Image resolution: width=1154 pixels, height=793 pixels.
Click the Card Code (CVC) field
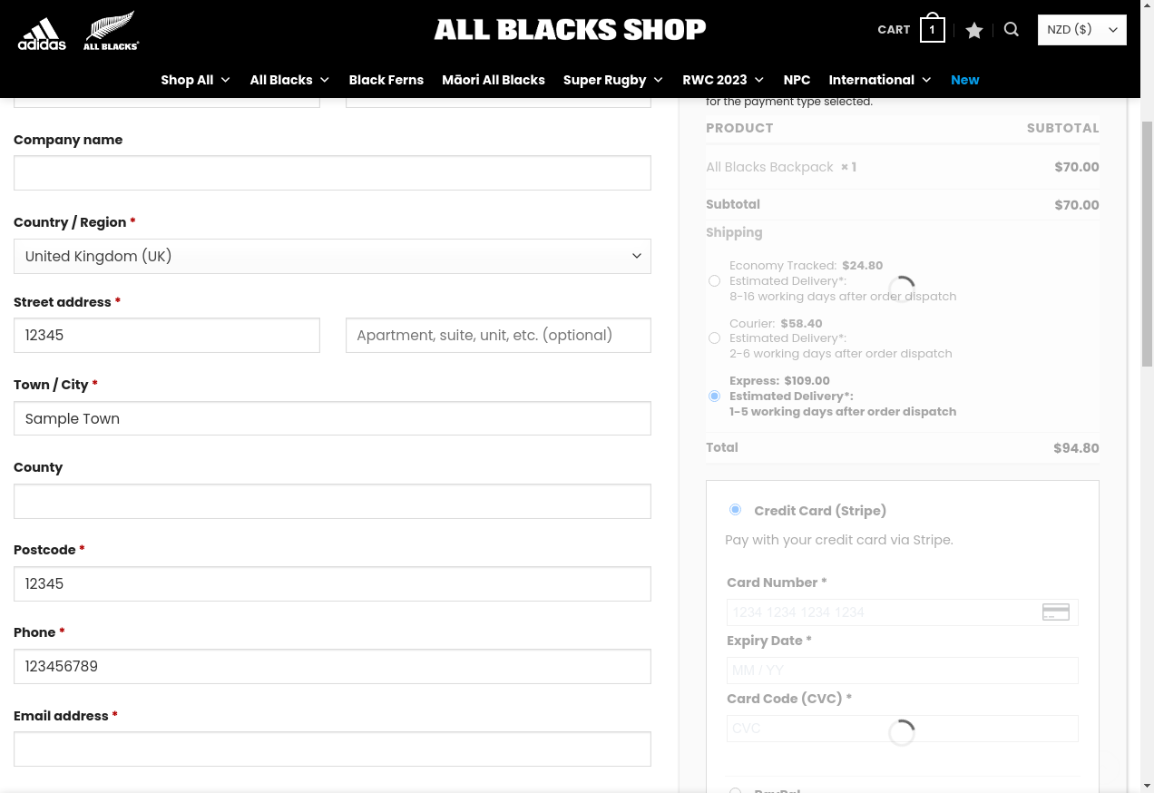click(902, 729)
